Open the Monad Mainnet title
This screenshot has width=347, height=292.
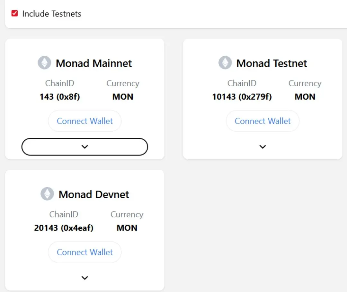point(94,63)
